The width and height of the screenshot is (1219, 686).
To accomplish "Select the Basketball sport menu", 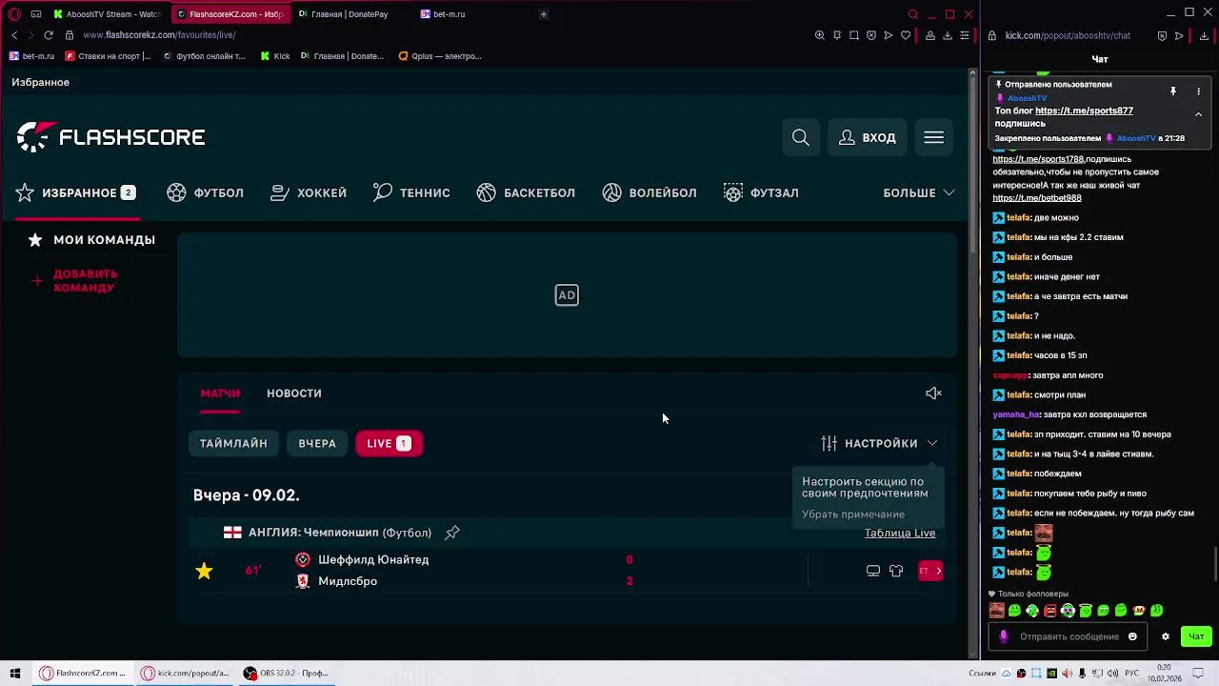I will (x=526, y=192).
